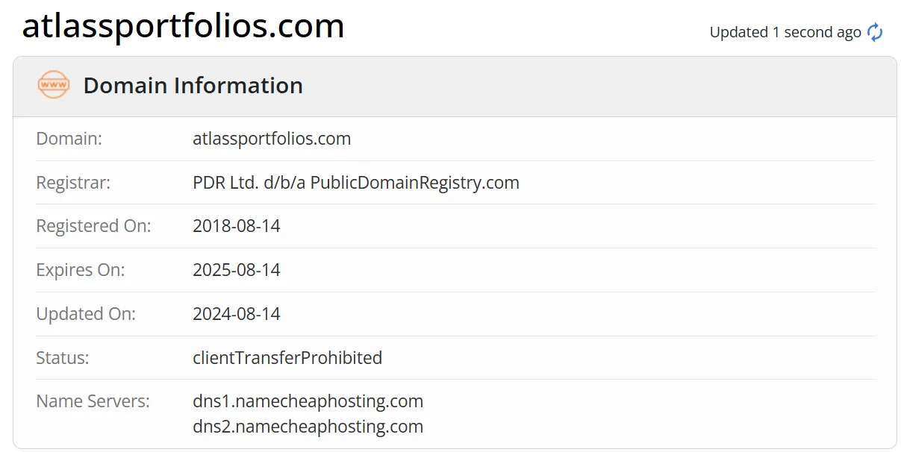Click the registered date 2018-08-14
The width and height of the screenshot is (901, 452).
237,226
